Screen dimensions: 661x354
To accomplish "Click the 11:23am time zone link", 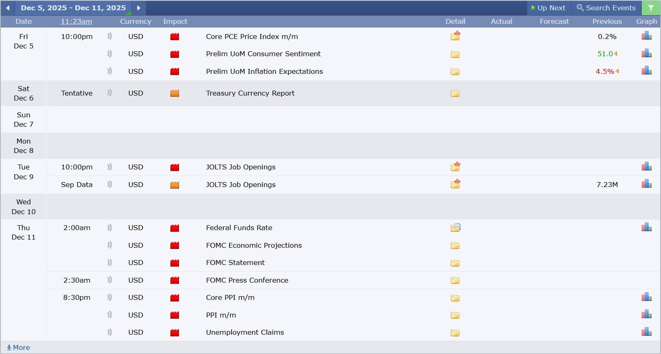I will 76,21.
